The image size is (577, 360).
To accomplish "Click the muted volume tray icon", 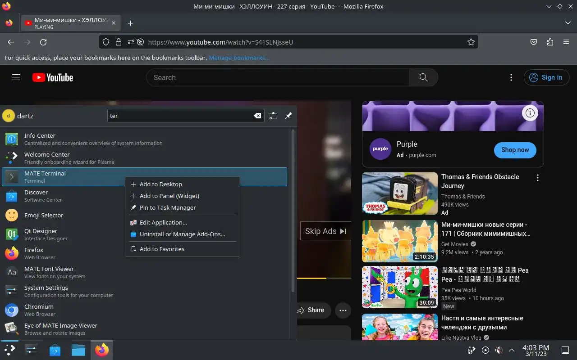I will (499, 350).
